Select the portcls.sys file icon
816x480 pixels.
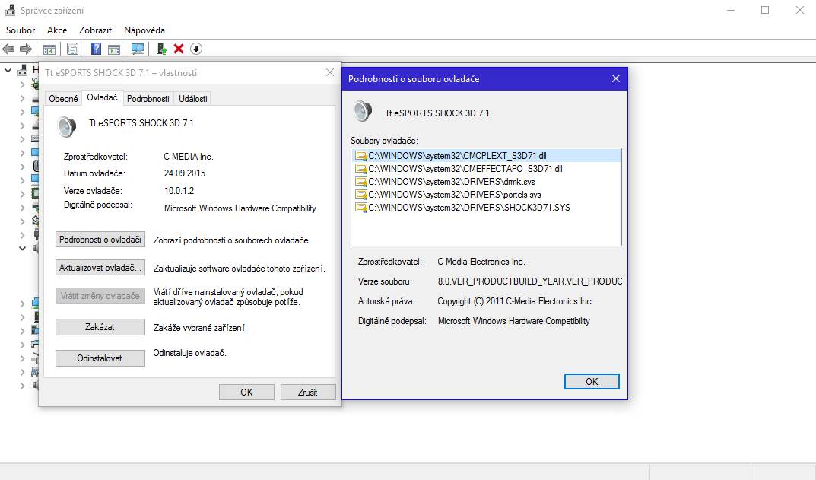[361, 195]
